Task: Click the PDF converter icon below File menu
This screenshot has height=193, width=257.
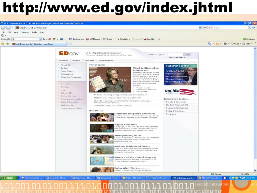Action: tap(3, 35)
